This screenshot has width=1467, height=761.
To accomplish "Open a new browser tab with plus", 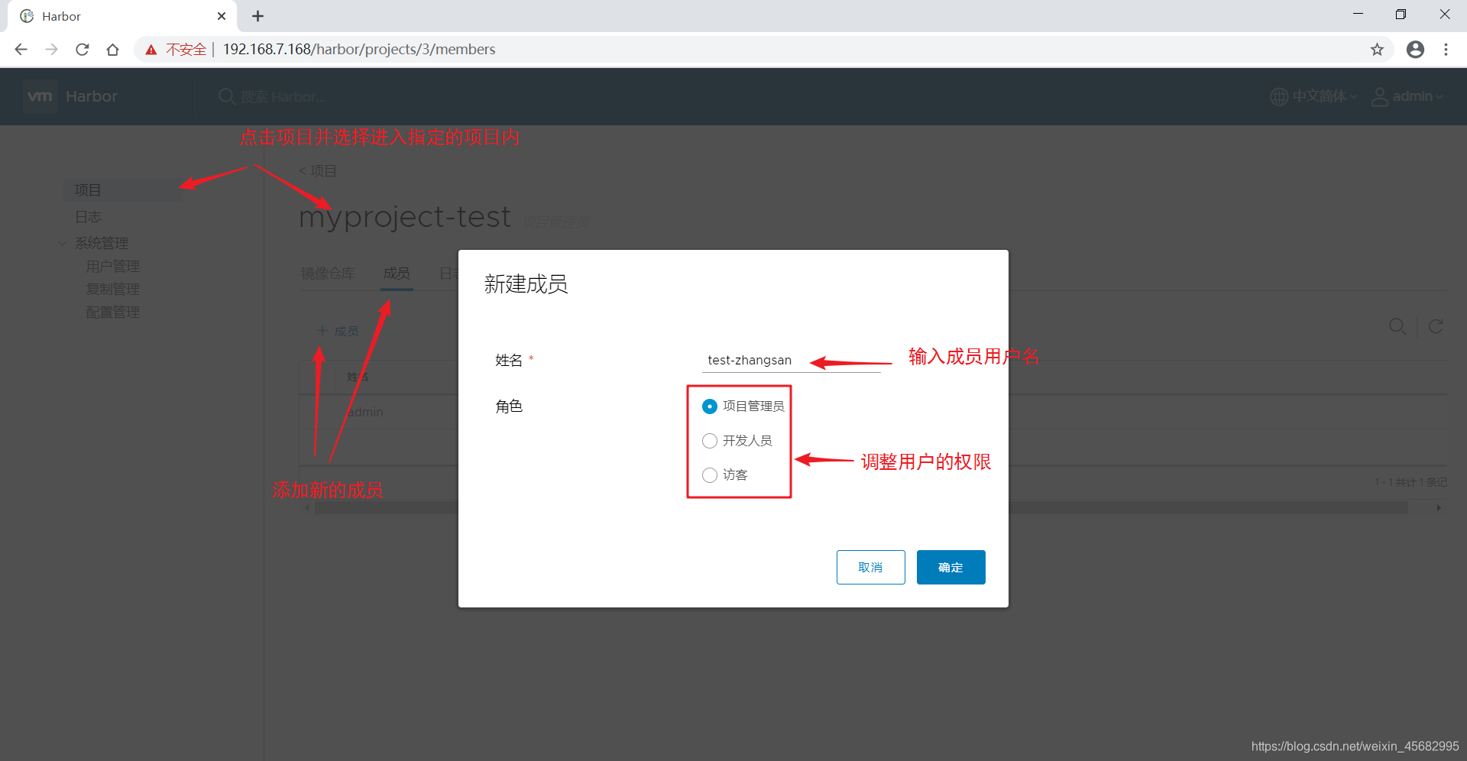I will tap(258, 16).
